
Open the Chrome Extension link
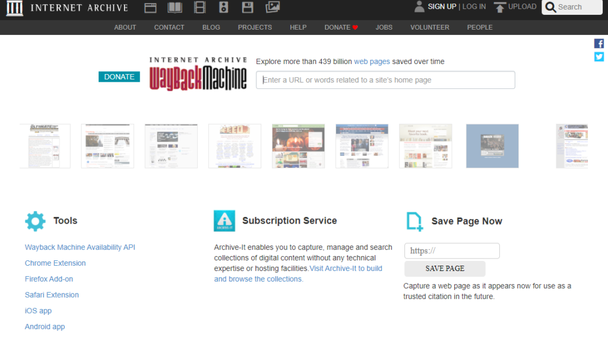55,263
